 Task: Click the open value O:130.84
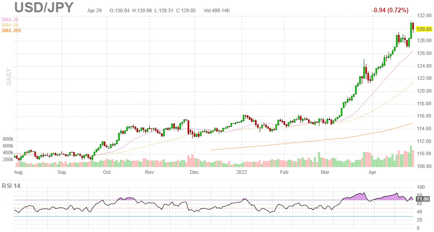[x=119, y=10]
